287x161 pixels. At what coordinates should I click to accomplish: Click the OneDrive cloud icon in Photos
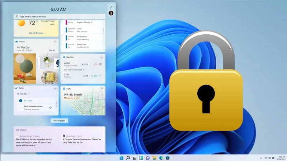point(17,42)
